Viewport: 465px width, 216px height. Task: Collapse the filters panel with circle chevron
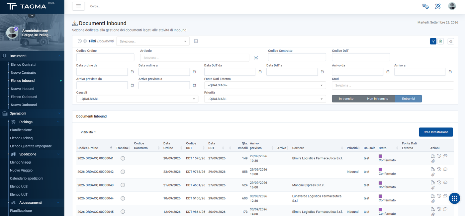(79, 41)
